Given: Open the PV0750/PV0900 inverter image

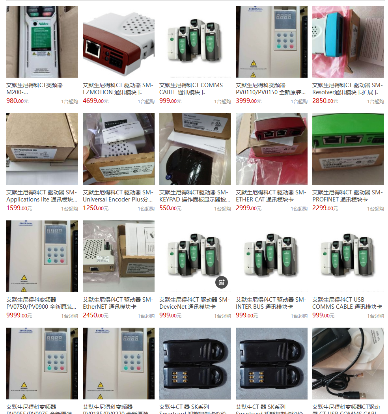Looking at the screenshot, I should coord(42,256).
